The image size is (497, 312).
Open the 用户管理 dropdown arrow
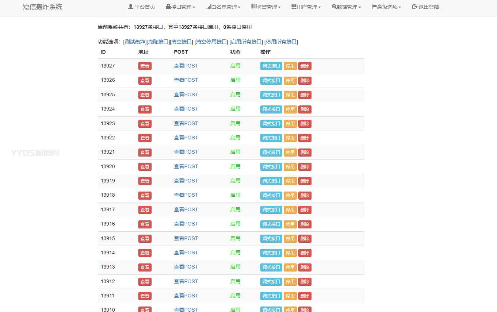(320, 8)
